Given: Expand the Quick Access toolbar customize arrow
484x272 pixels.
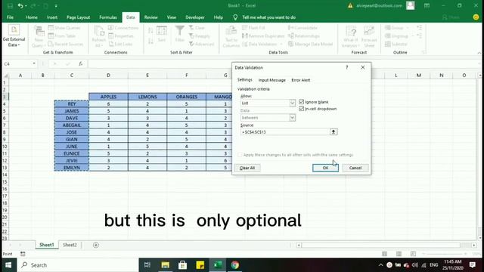Looking at the screenshot, I should point(56,5).
